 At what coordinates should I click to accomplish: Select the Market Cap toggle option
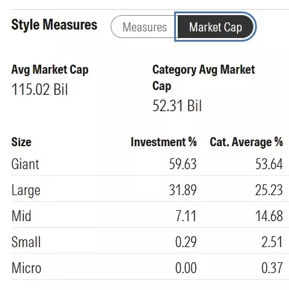point(215,27)
